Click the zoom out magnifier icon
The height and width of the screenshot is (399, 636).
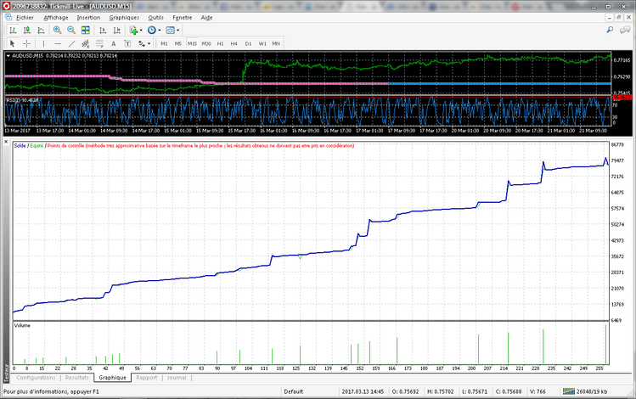tap(71, 31)
